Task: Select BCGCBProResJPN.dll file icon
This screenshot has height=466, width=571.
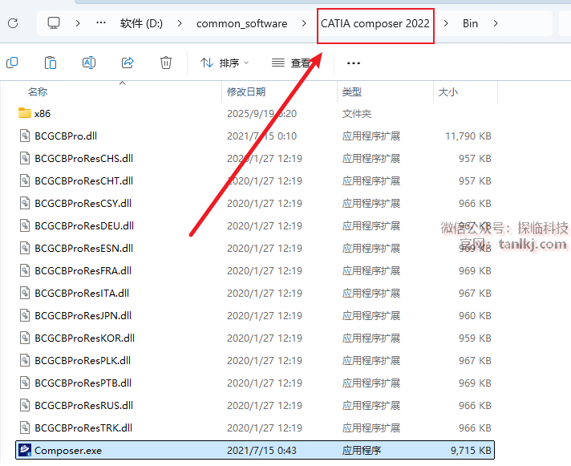Action: point(24,316)
